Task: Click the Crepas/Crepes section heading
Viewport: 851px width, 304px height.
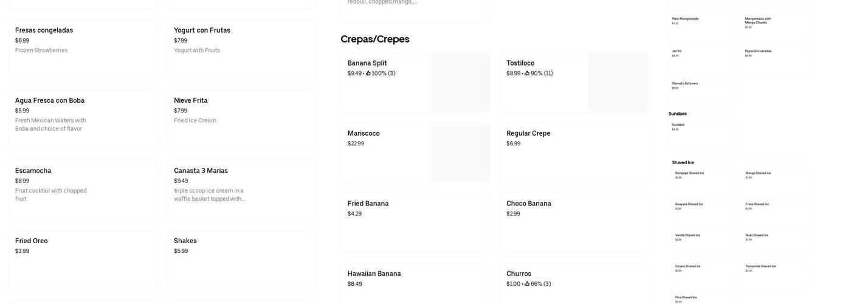Action: click(x=375, y=39)
